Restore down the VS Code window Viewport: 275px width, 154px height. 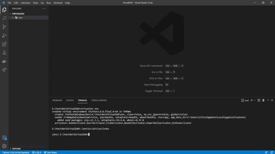click(263, 3)
